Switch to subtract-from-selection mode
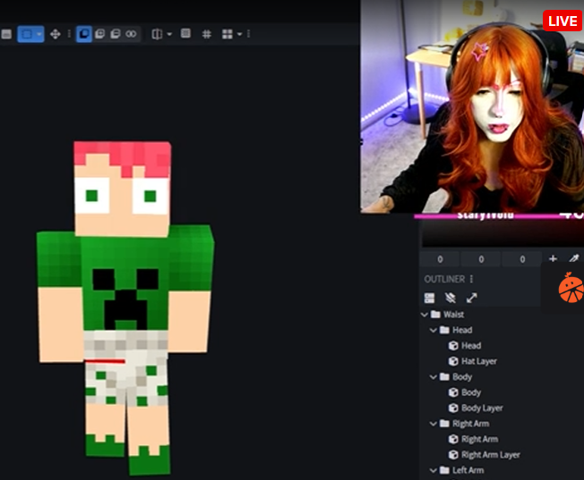The image size is (584, 480). coord(115,34)
